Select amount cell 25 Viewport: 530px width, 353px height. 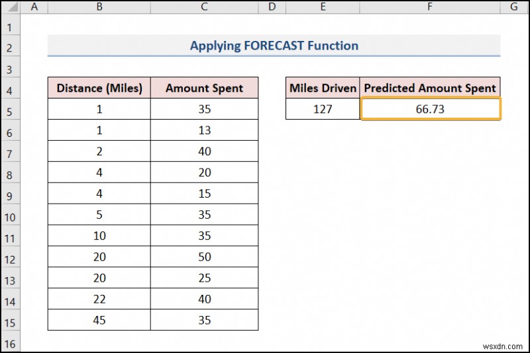coord(205,278)
